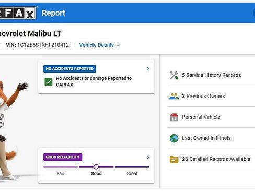Open the Good Reliability chevron arrow
The image size is (255, 191).
tap(148, 157)
